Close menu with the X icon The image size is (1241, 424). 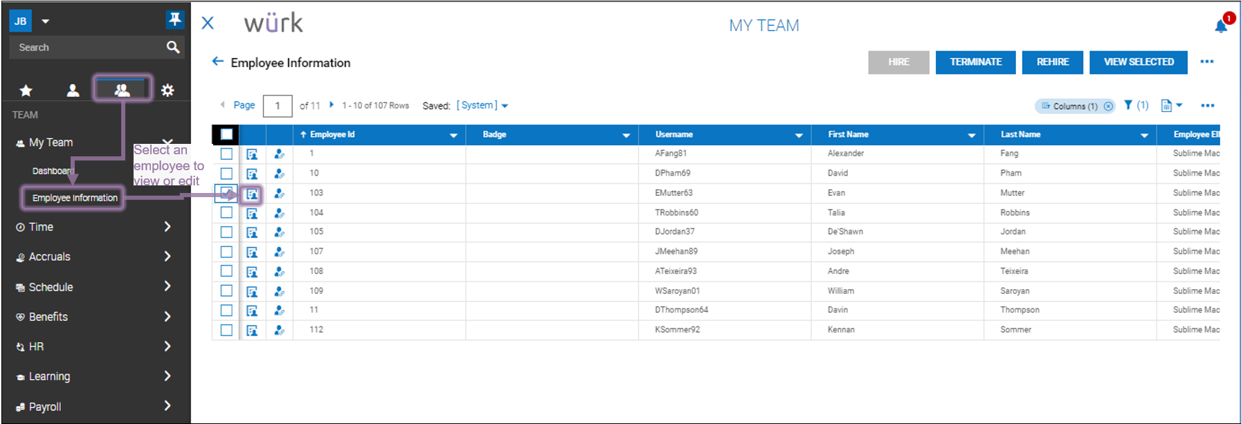click(x=208, y=23)
